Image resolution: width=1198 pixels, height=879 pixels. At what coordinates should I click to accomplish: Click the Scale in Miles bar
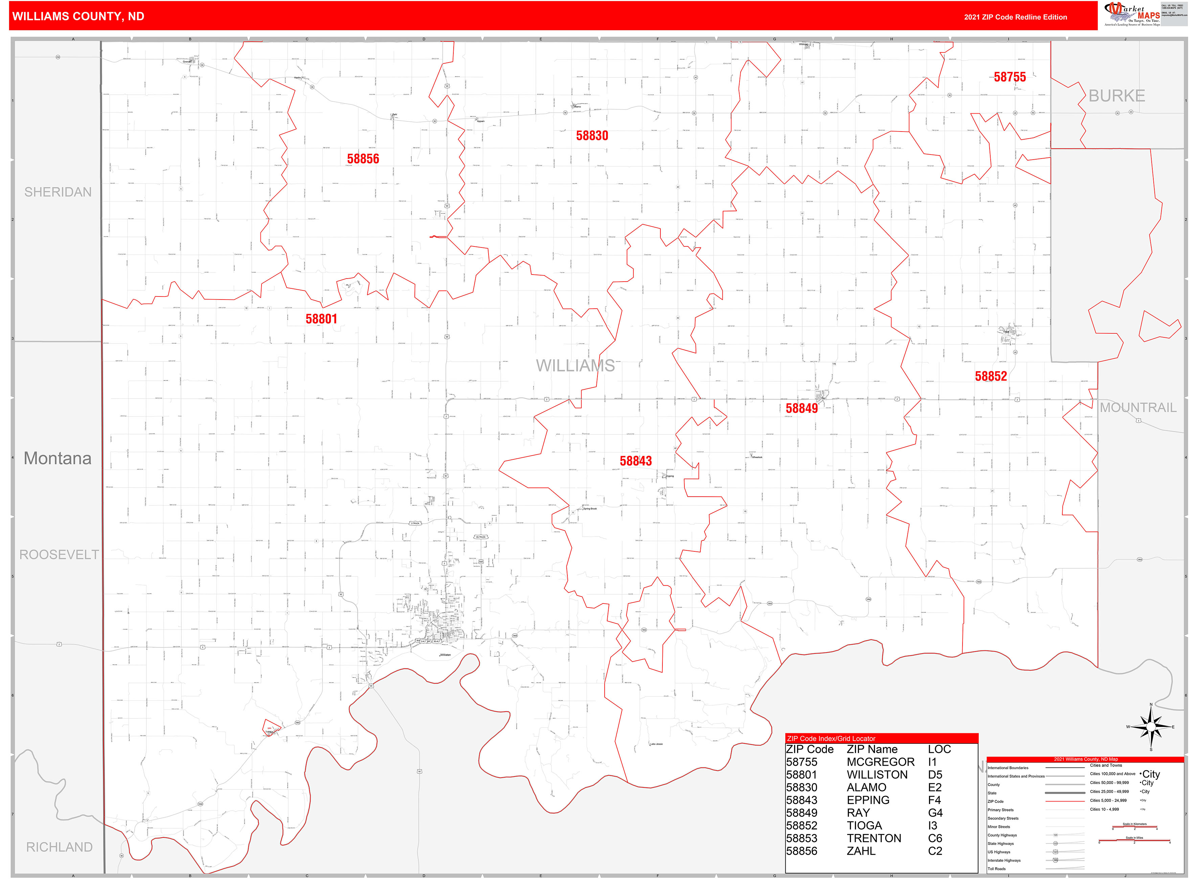click(x=1134, y=841)
